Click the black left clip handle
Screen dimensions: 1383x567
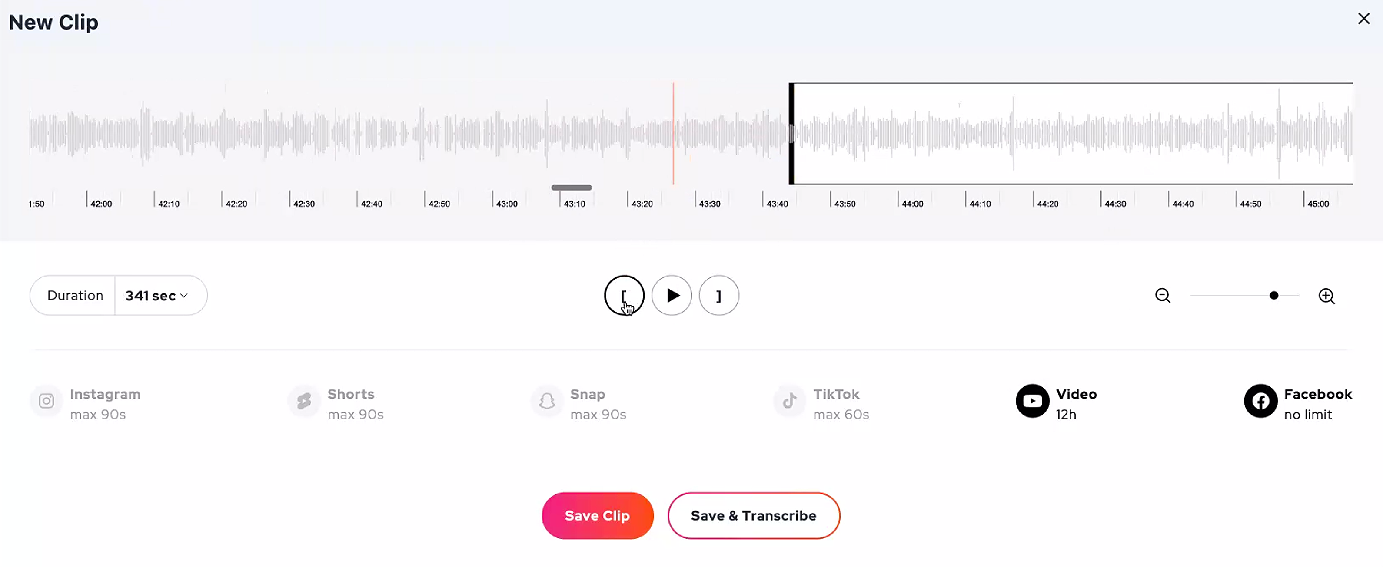coord(791,134)
